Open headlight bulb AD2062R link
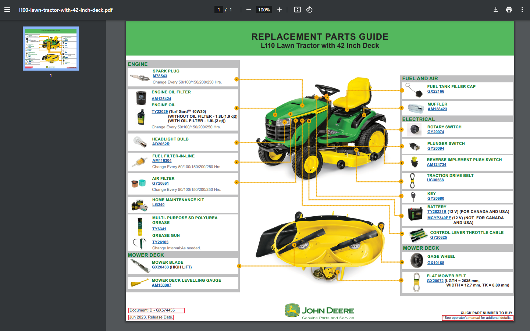This screenshot has height=331, width=530. (161, 144)
